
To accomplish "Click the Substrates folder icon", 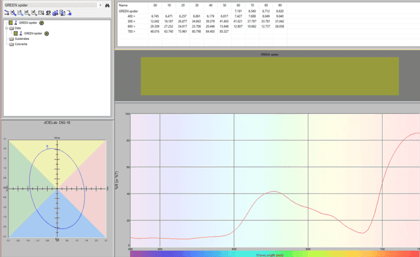I will 11,39.
